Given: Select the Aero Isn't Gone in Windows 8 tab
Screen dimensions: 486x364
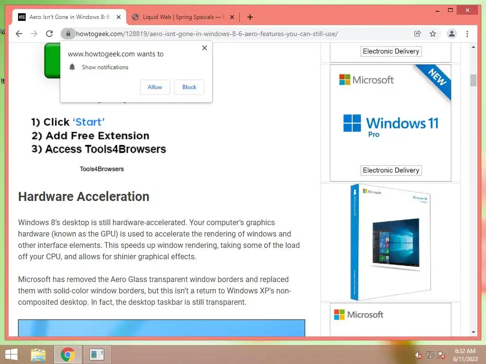Looking at the screenshot, I should (69, 17).
